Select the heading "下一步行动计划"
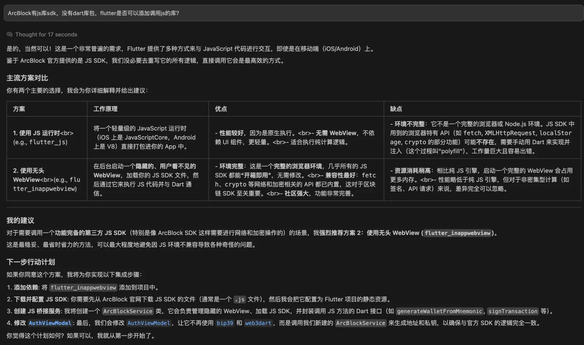The height and width of the screenshot is (345, 584). [31, 262]
